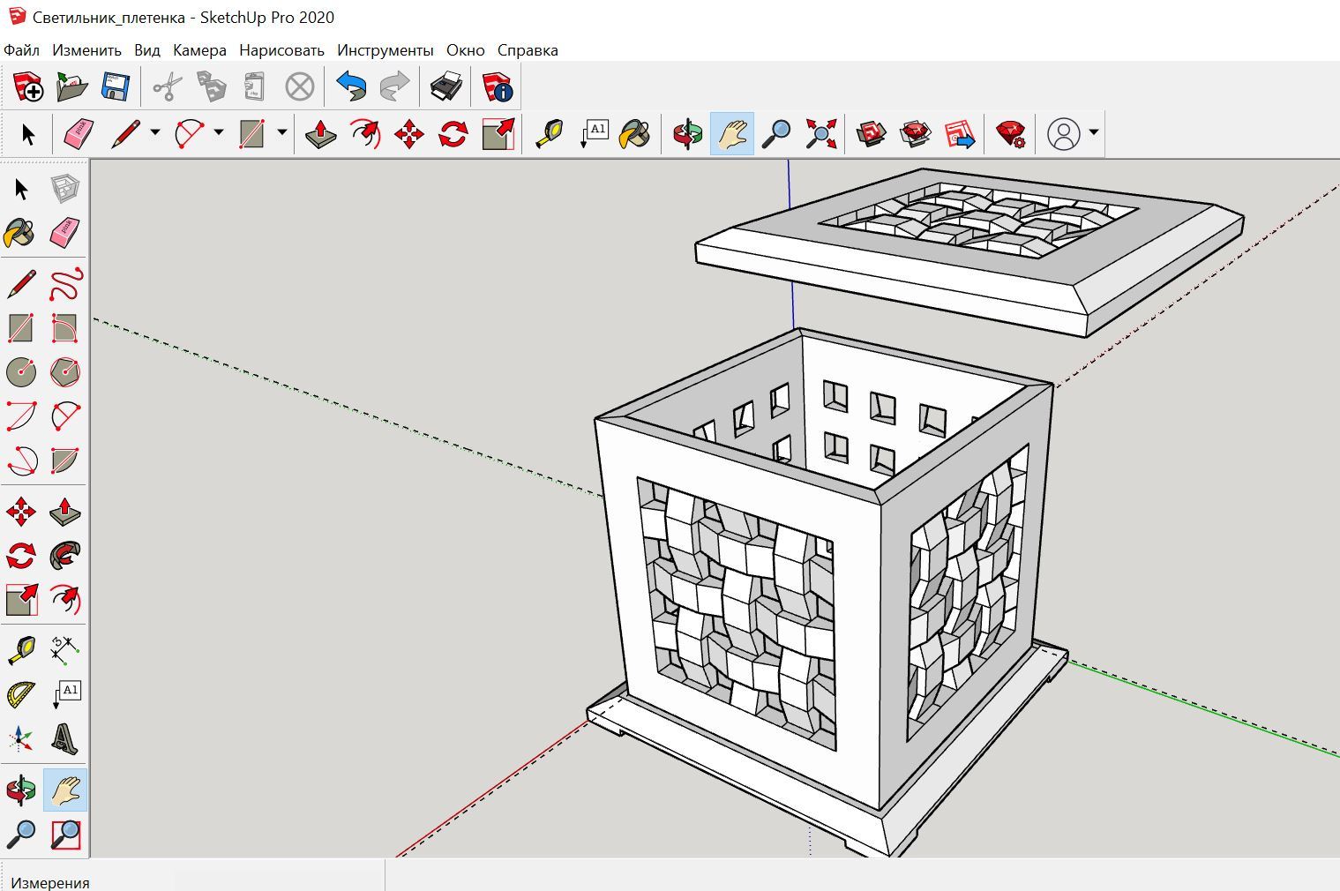The image size is (1340, 891).
Task: Click the Cut scissors icon
Action: [167, 86]
